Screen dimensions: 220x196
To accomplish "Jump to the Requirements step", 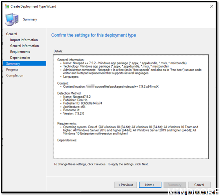I will pyautogui.click(x=20, y=52).
